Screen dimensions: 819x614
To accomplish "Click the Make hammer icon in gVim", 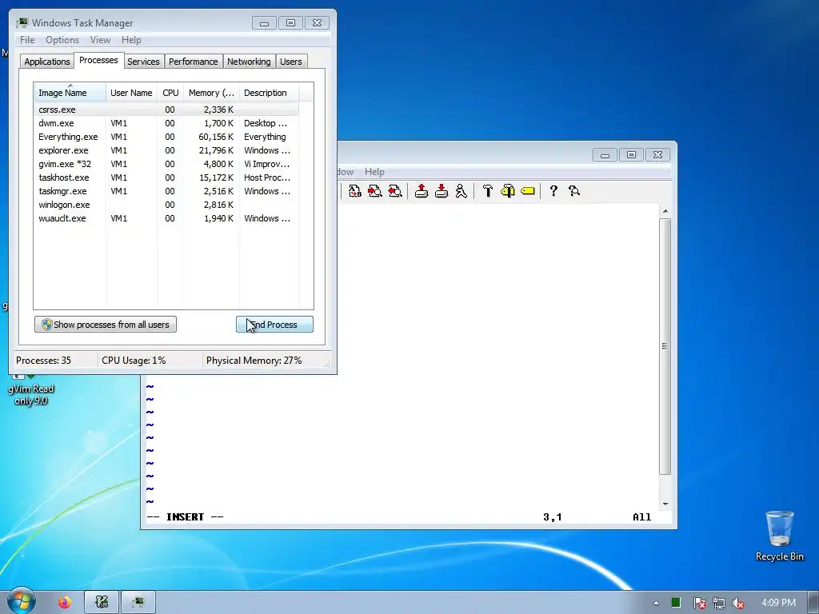I will click(488, 191).
